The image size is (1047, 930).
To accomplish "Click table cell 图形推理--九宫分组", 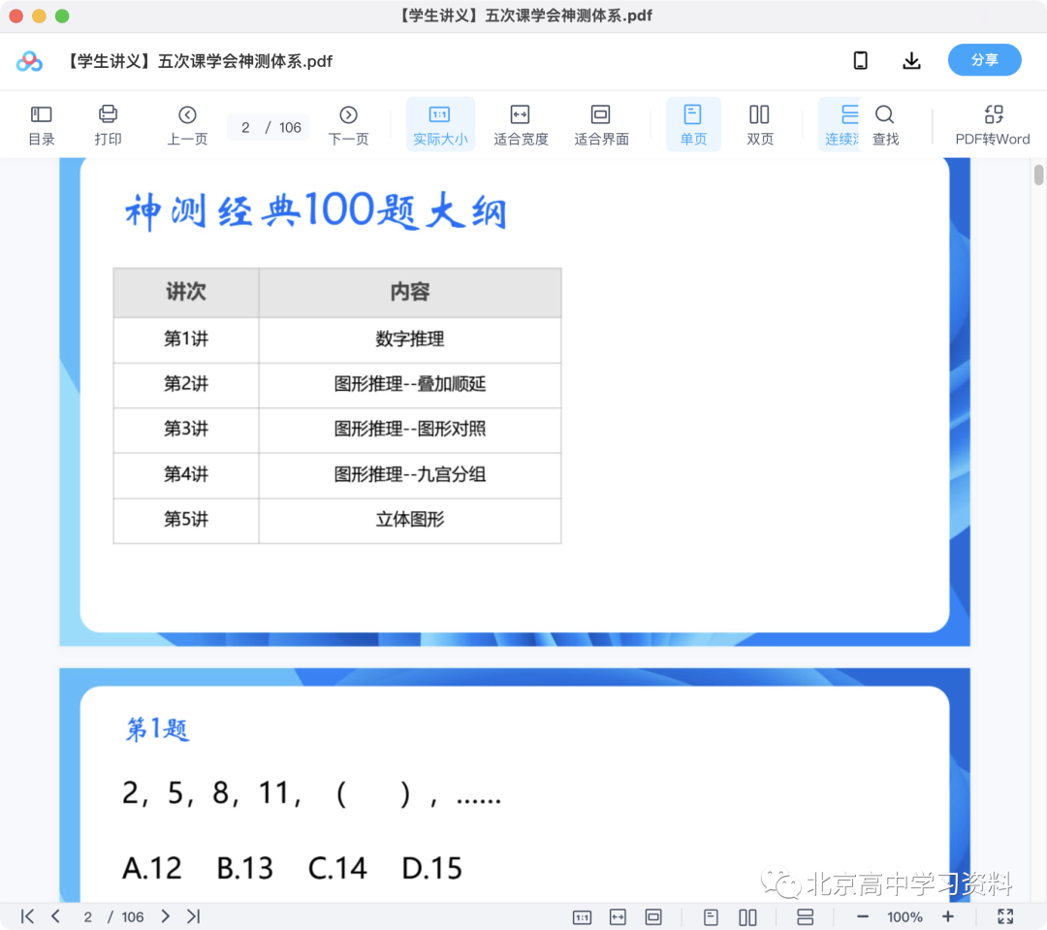I will 410,474.
